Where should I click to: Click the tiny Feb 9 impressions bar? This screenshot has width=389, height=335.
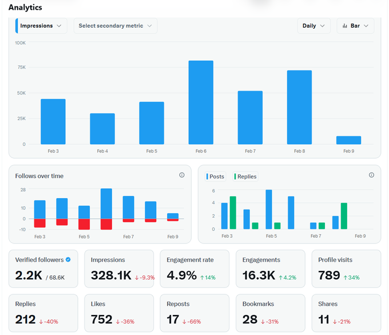tap(348, 140)
